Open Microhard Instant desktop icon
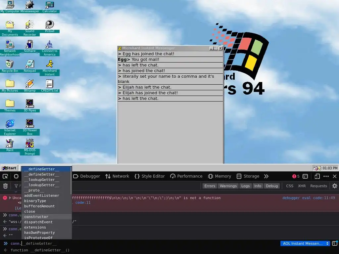This screenshot has height=254, width=339. pyautogui.click(x=50, y=68)
